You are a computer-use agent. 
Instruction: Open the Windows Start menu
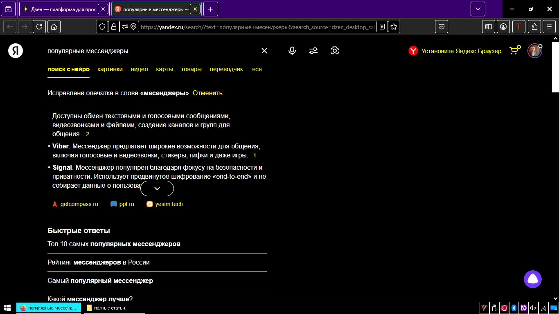(x=7, y=308)
